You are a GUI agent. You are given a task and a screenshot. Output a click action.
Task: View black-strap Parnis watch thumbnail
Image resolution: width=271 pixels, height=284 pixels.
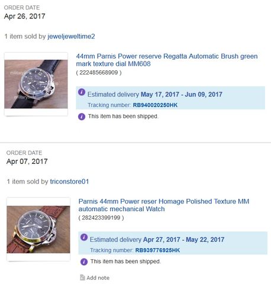[x=36, y=84]
